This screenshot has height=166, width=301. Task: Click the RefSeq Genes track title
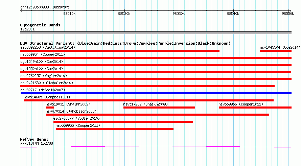[34, 139]
